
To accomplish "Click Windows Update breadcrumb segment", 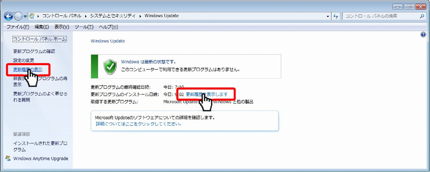I will tap(162, 16).
